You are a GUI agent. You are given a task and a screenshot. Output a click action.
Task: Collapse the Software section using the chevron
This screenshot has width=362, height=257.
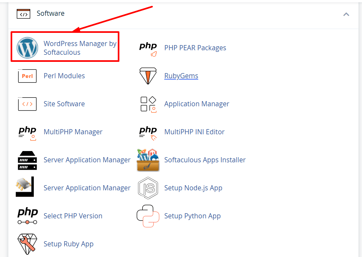pos(346,14)
